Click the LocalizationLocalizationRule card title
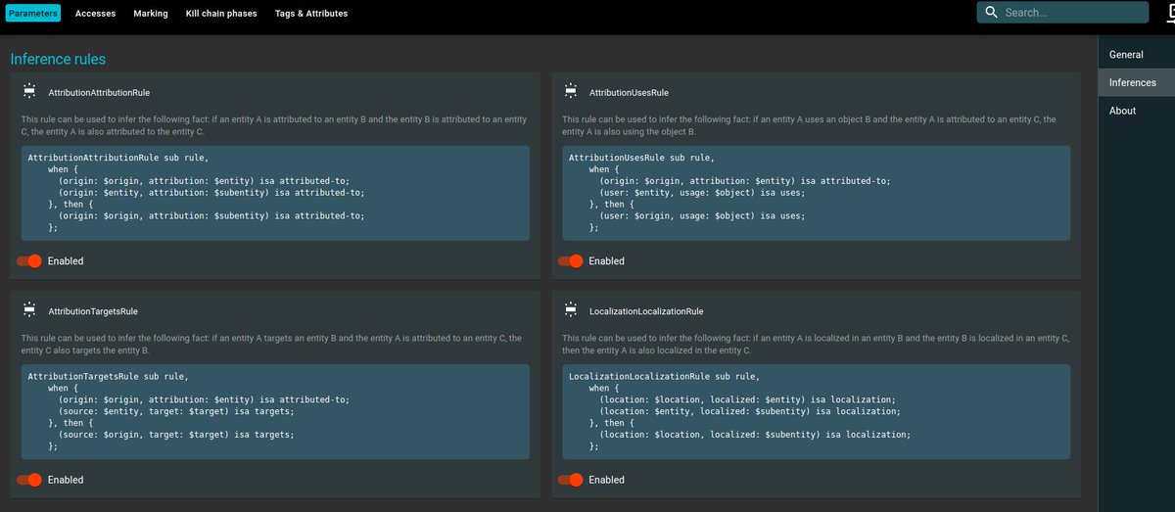Image resolution: width=1175 pixels, height=512 pixels. click(x=646, y=311)
